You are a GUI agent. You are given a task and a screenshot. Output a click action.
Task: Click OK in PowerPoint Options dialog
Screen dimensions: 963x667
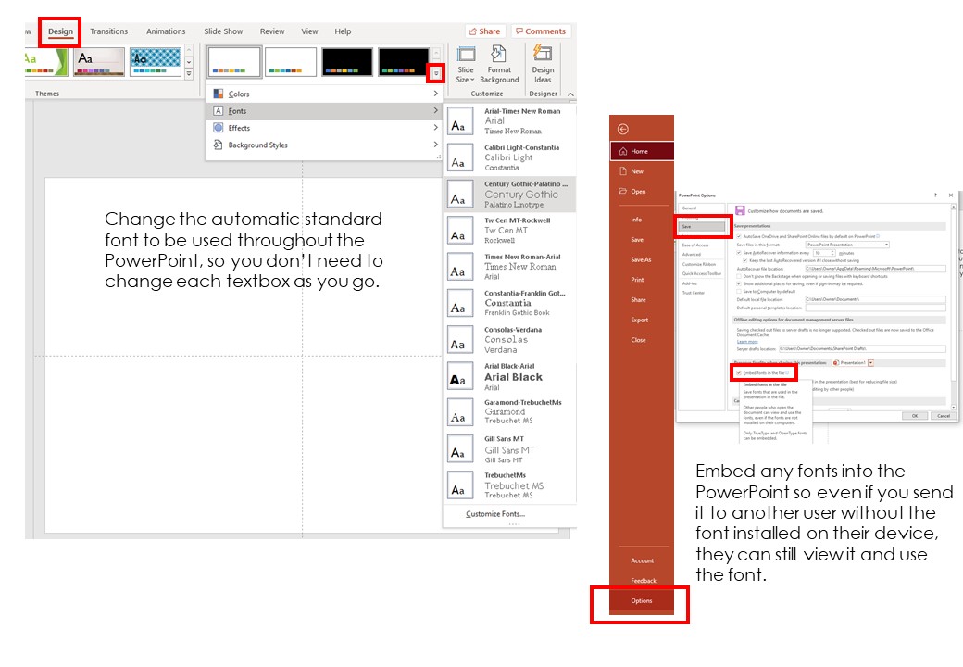click(x=915, y=416)
